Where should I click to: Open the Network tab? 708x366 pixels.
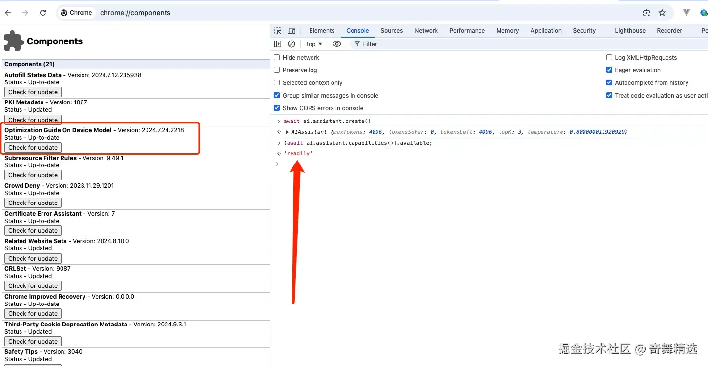[x=426, y=30]
